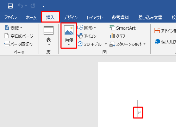Insert an アイコン graphic
This screenshot has height=127, width=176.
(x=87, y=36)
